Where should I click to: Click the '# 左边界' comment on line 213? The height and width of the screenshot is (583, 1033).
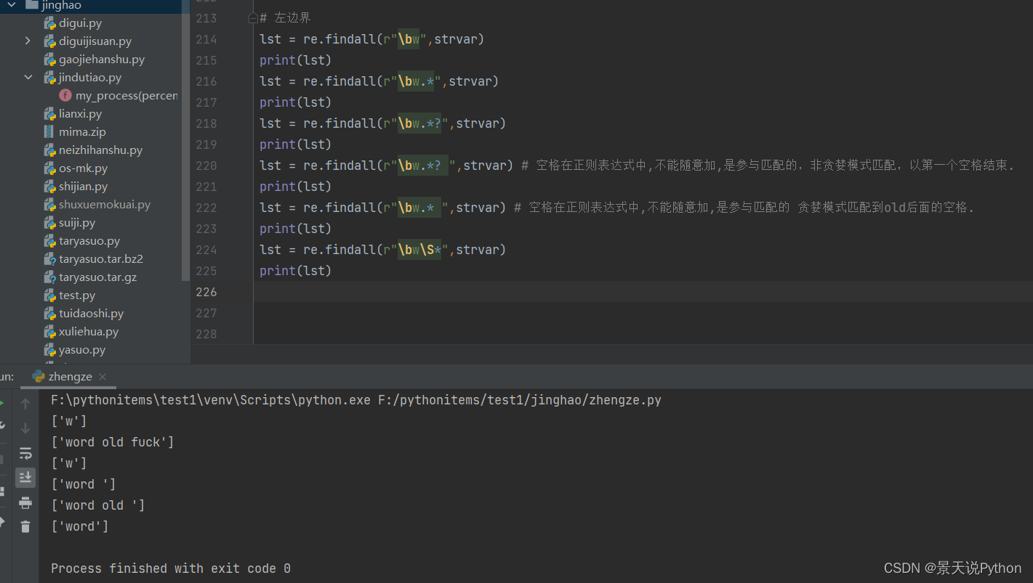tap(285, 18)
